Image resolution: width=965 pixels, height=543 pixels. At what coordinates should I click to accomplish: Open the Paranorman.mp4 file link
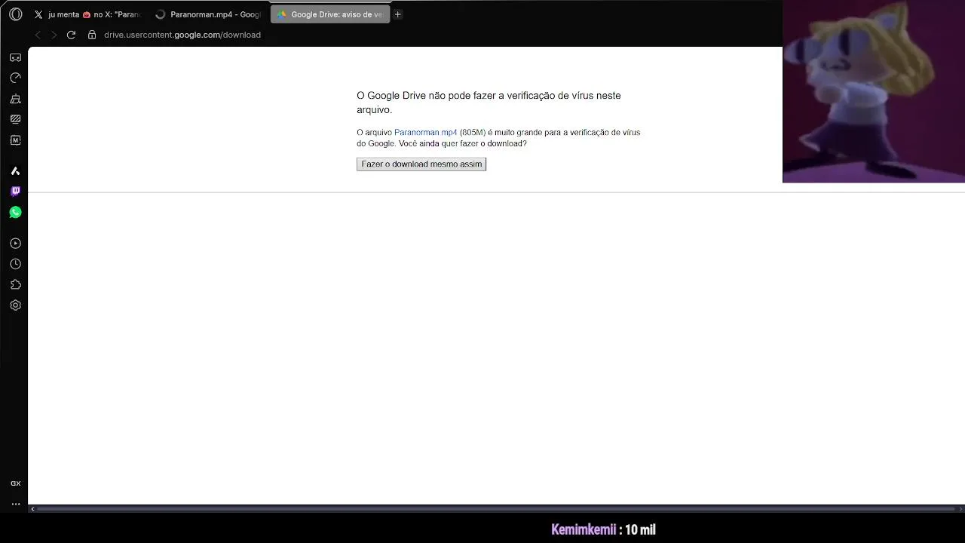[425, 132]
